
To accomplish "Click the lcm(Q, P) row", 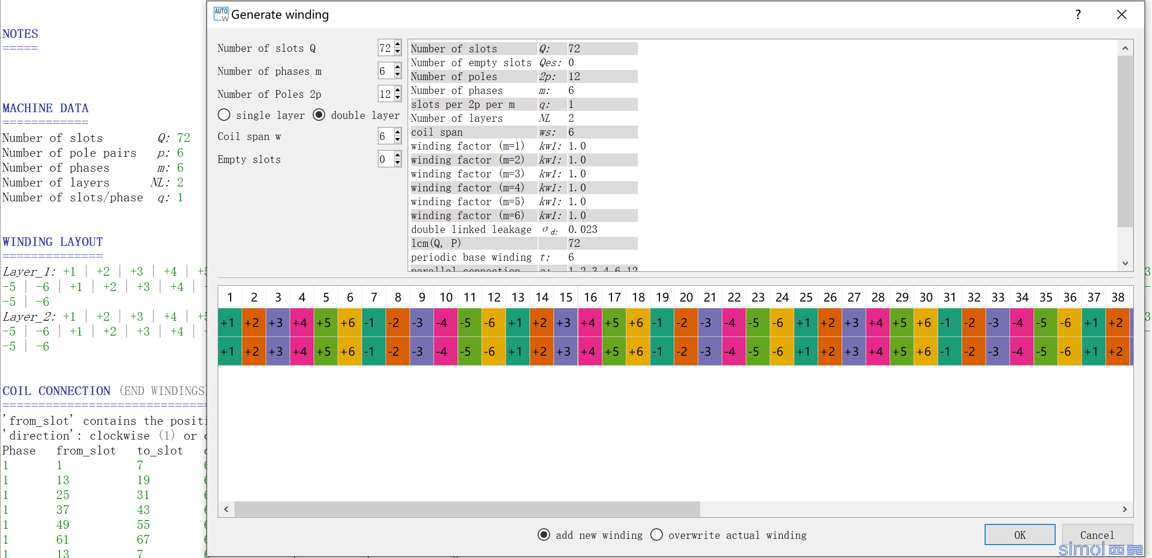I will [524, 243].
